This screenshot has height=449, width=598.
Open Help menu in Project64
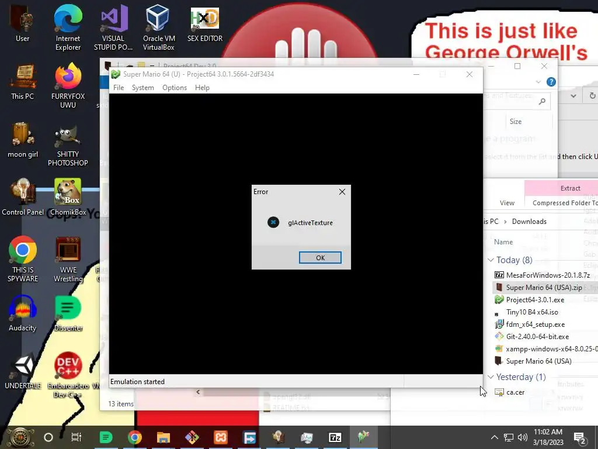click(x=202, y=88)
